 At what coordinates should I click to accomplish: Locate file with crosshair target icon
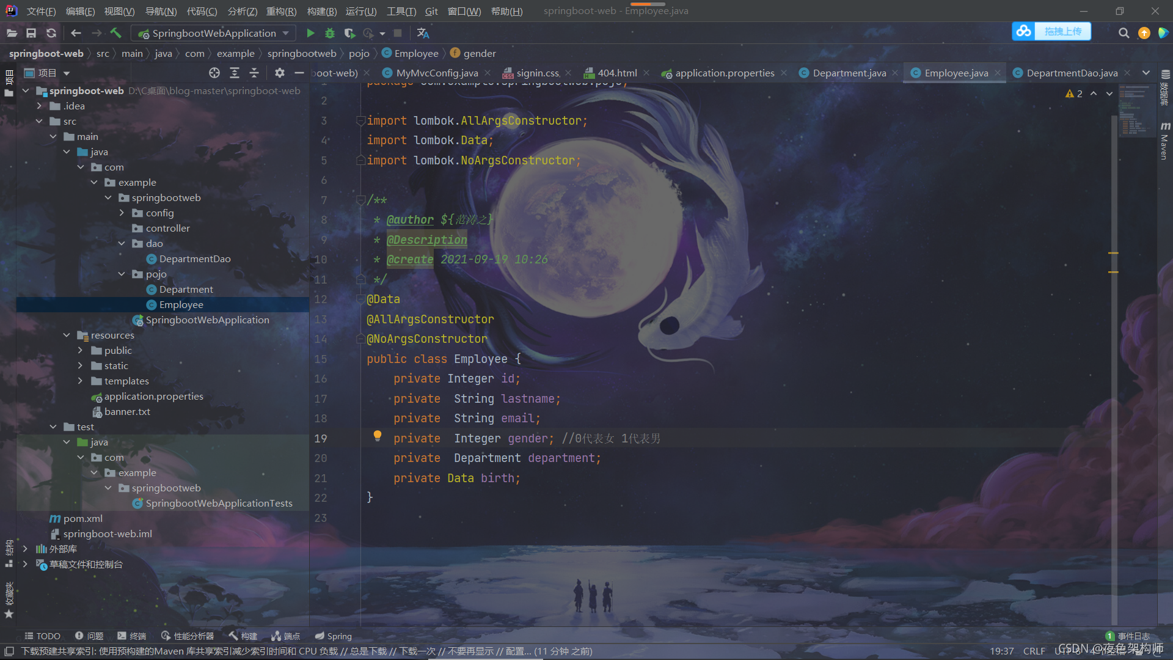(214, 73)
